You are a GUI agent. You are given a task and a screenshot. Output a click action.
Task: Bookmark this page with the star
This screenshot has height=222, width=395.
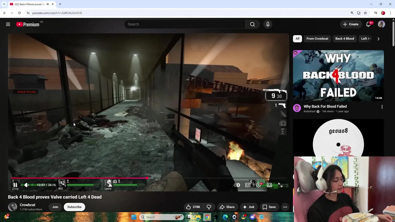point(365,13)
